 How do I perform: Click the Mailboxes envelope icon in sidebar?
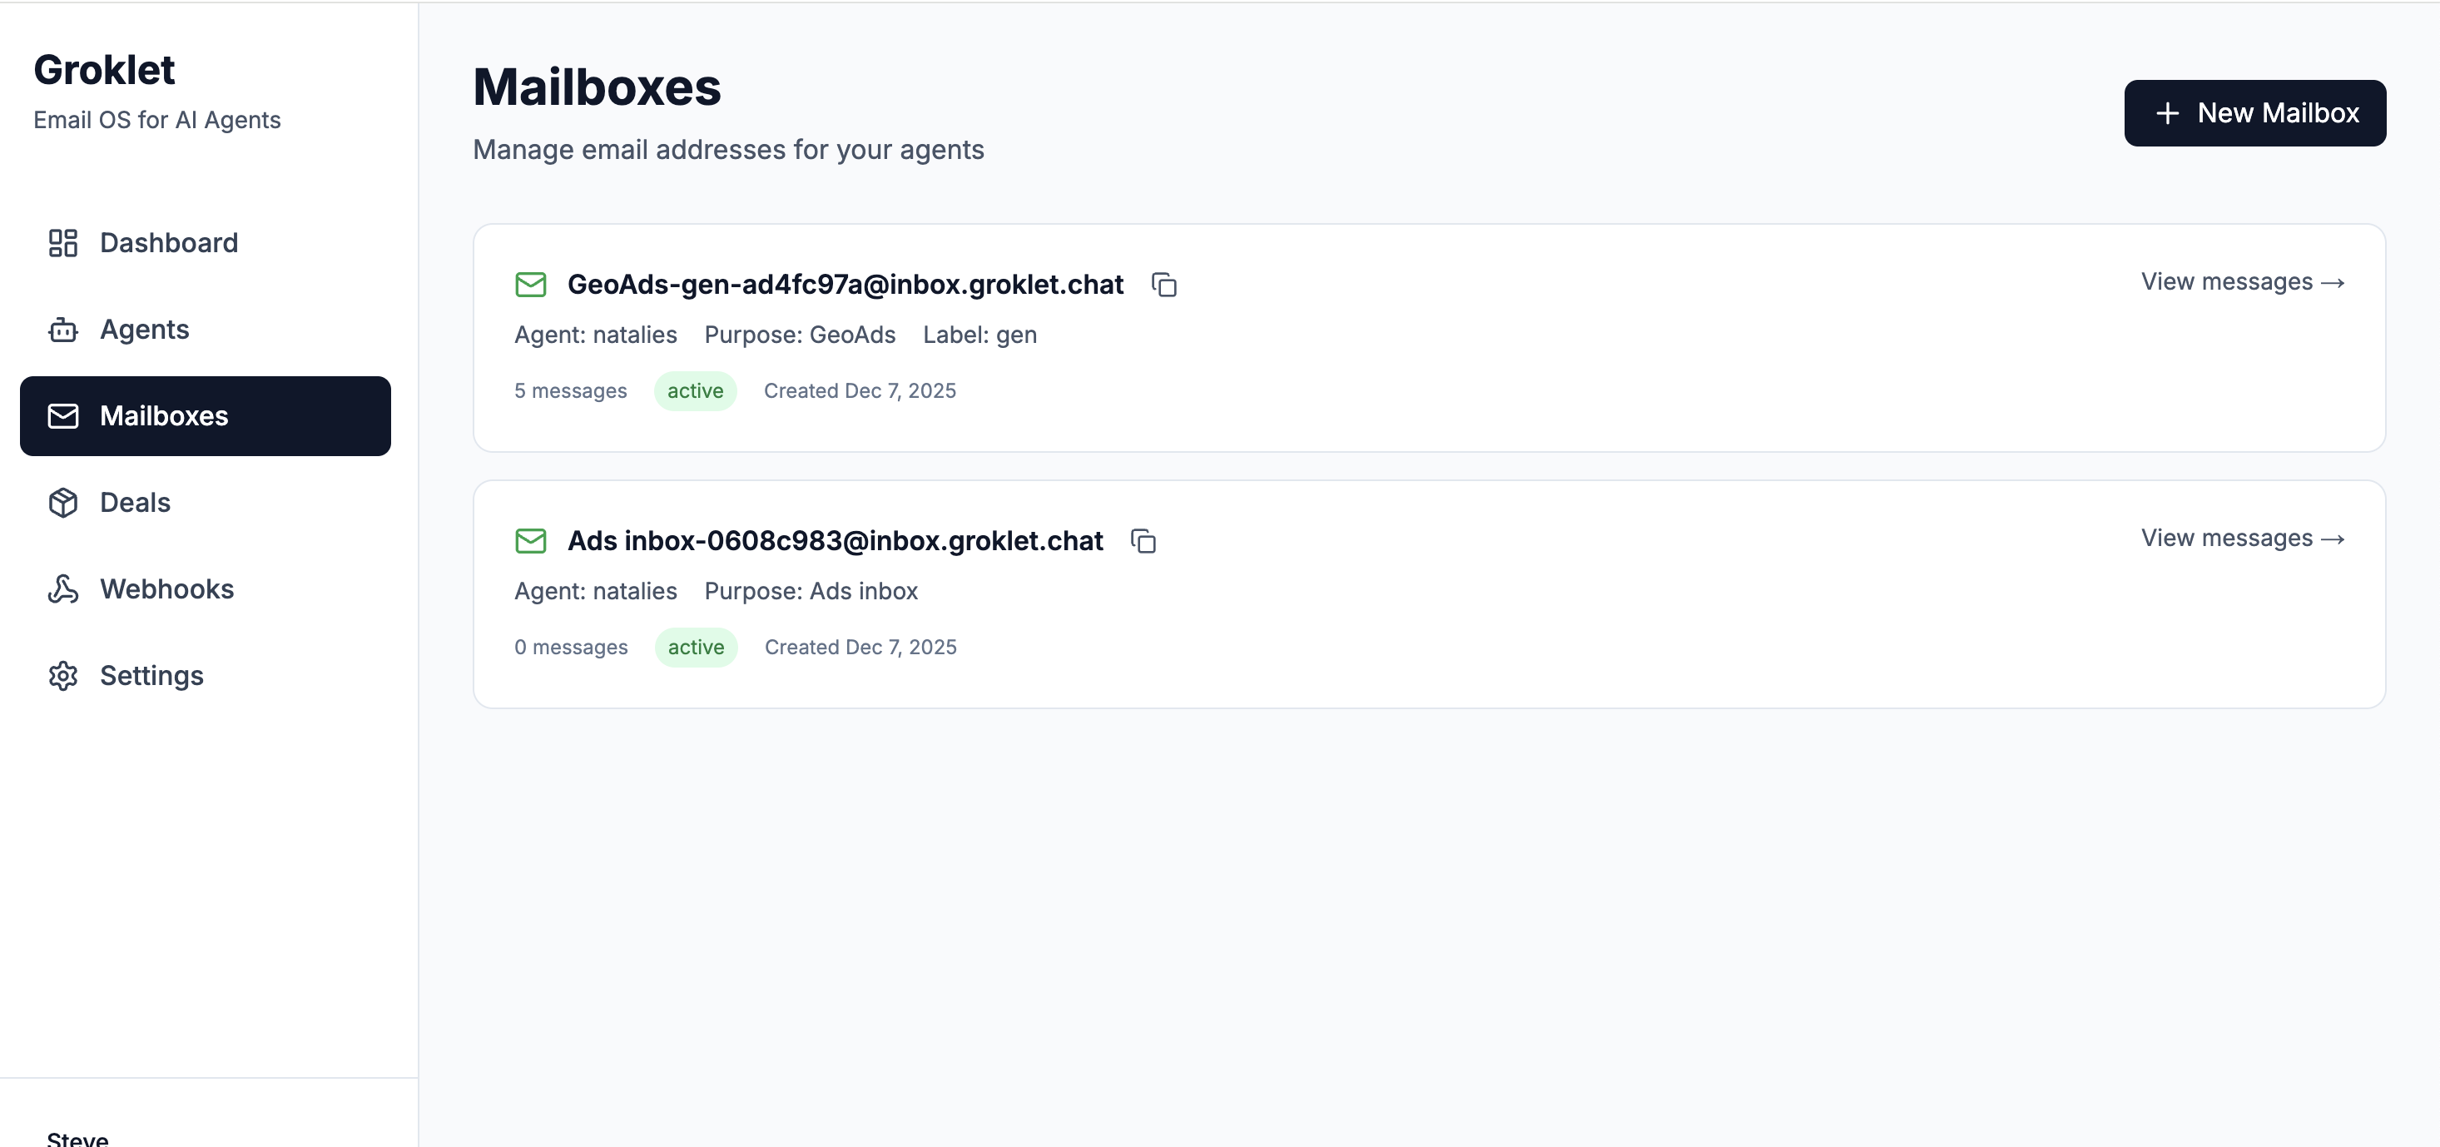click(x=62, y=416)
